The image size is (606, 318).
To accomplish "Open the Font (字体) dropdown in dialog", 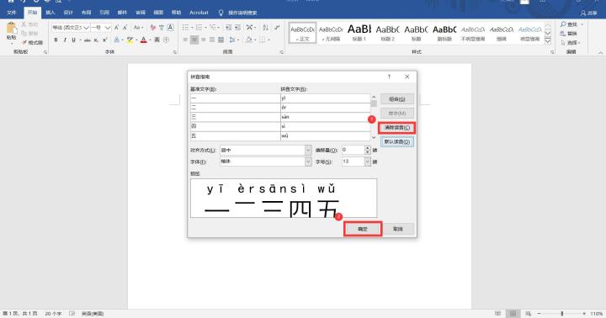I will click(x=308, y=162).
